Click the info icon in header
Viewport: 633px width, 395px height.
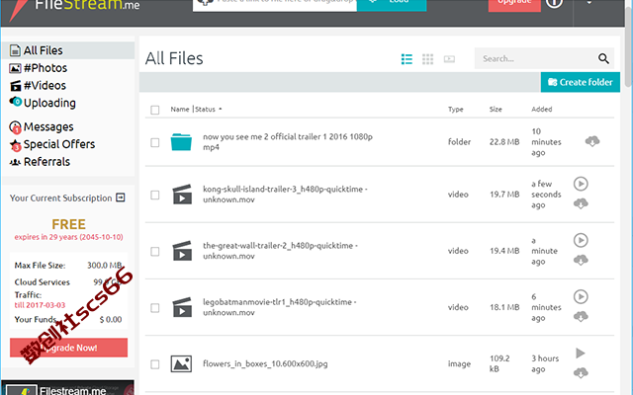point(554,3)
